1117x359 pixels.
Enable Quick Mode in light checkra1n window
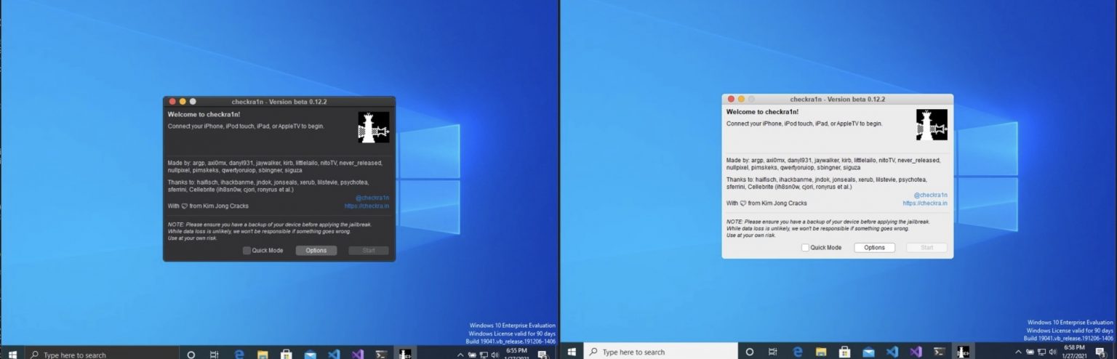coord(805,248)
